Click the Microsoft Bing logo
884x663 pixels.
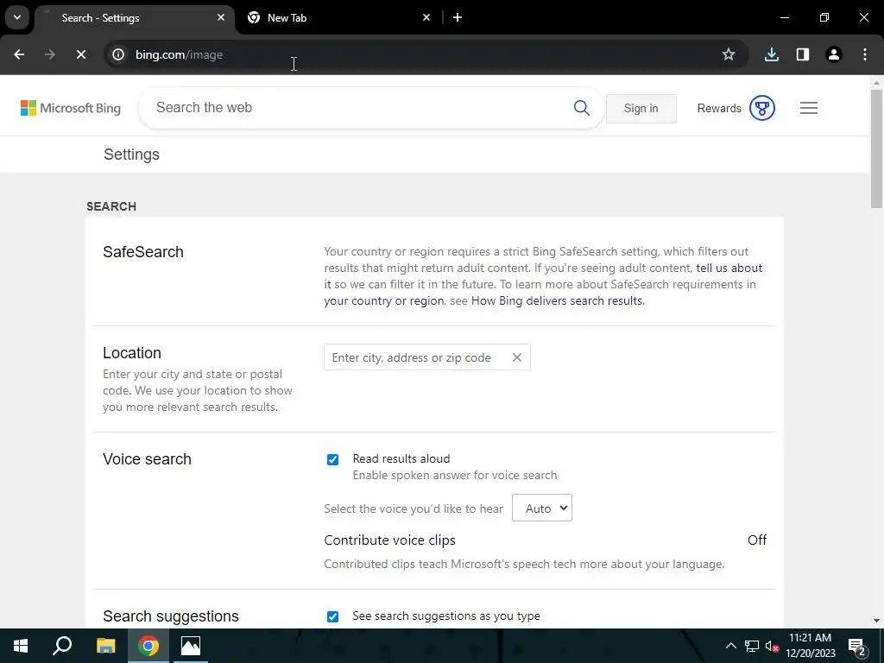(x=71, y=108)
